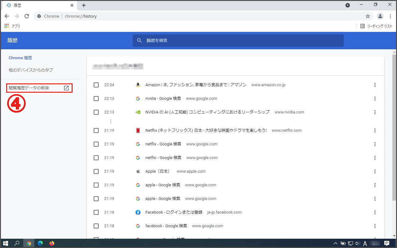Open the notification center icon
The image size is (397, 248).
coord(387,243)
